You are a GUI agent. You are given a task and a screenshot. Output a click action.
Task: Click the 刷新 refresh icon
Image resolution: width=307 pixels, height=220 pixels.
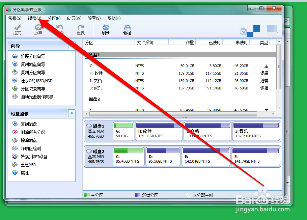tap(105, 29)
